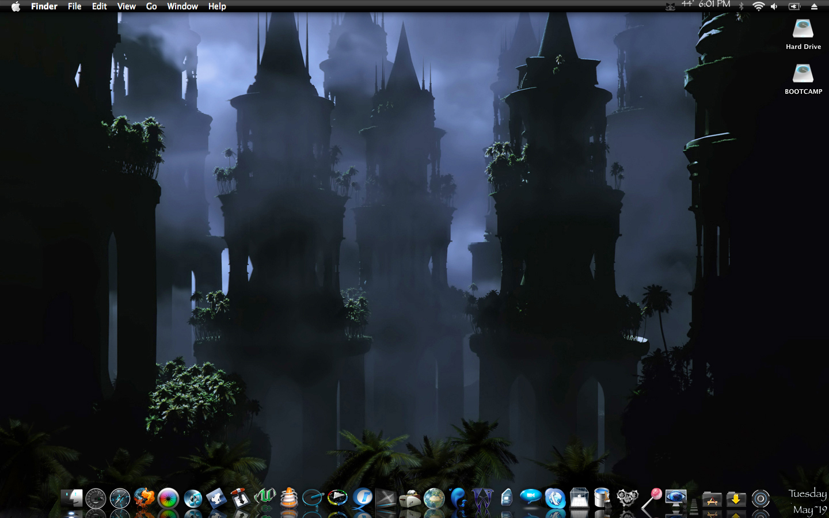Click the eject icon in menu bar
The width and height of the screenshot is (829, 518).
[814, 6]
